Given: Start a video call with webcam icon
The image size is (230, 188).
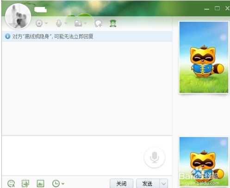Looking at the screenshot, I should point(39,24).
